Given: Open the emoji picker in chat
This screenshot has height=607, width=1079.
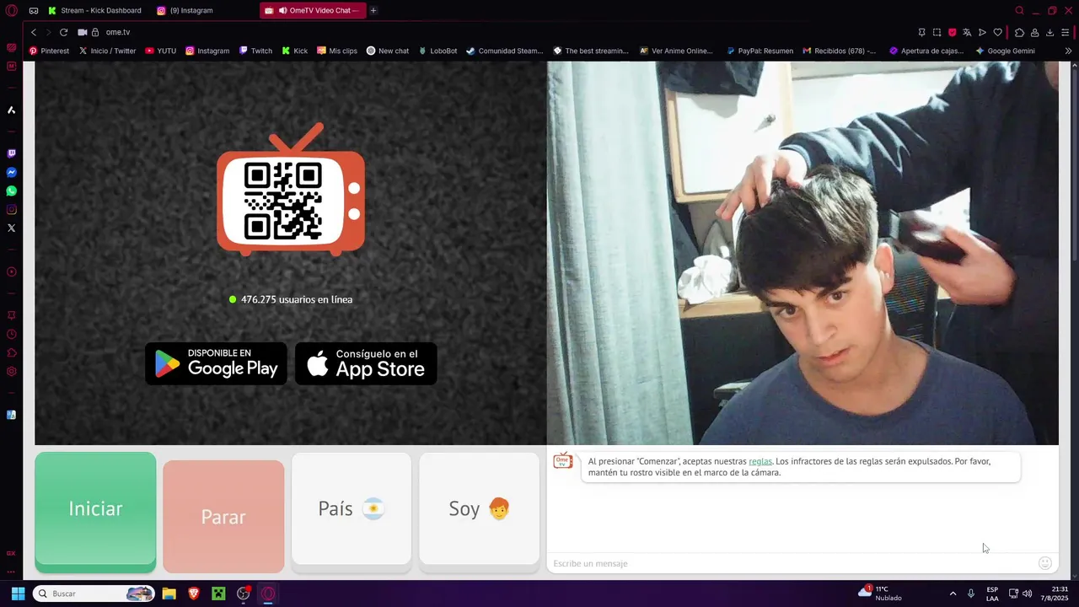Looking at the screenshot, I should click(x=1045, y=563).
